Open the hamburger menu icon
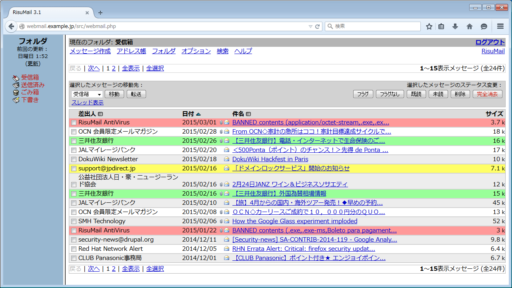512x288 pixels. pos(500,26)
